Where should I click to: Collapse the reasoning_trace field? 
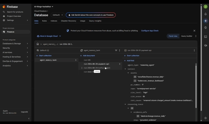coord(125,104)
